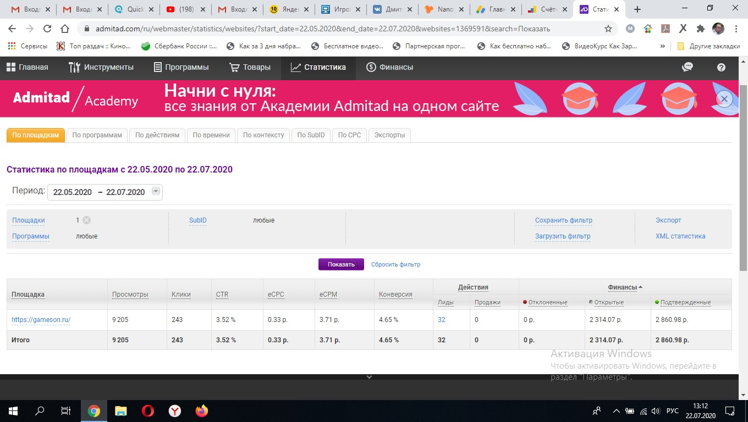Open the https://gameson.ru/ site link
Screen dimensions: 748x422
[41, 320]
